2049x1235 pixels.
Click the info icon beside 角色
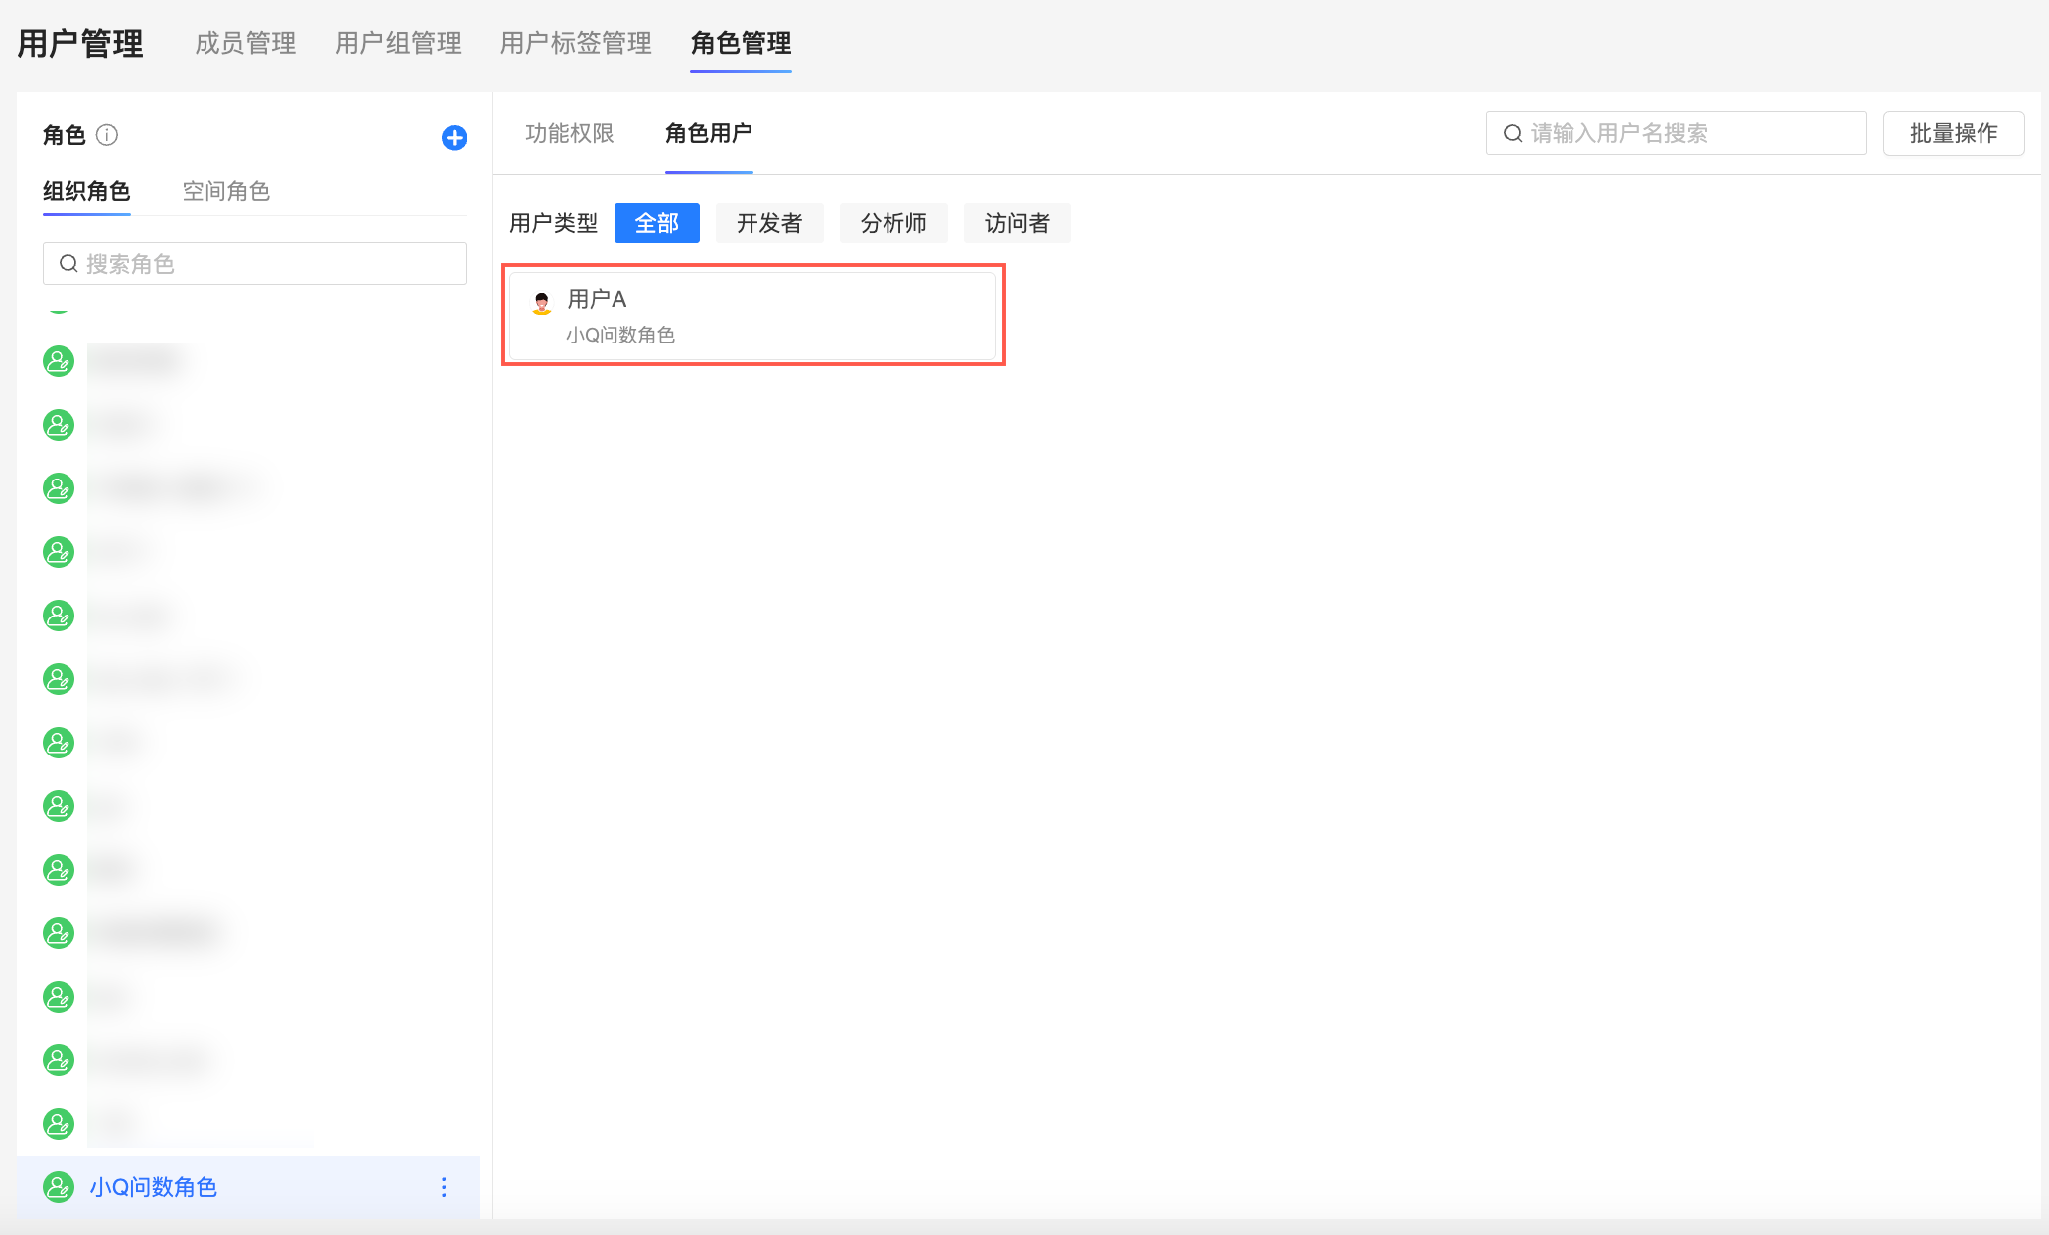[x=107, y=135]
